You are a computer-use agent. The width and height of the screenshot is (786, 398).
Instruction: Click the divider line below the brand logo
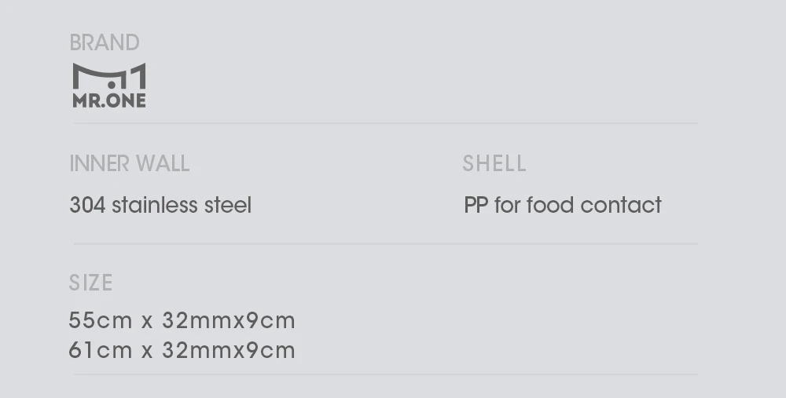385,123
